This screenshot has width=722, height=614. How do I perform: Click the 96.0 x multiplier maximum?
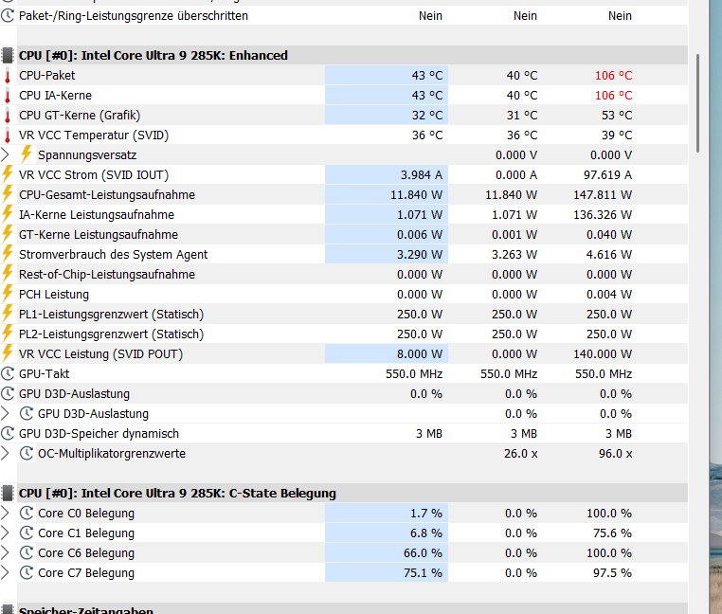pyautogui.click(x=616, y=453)
